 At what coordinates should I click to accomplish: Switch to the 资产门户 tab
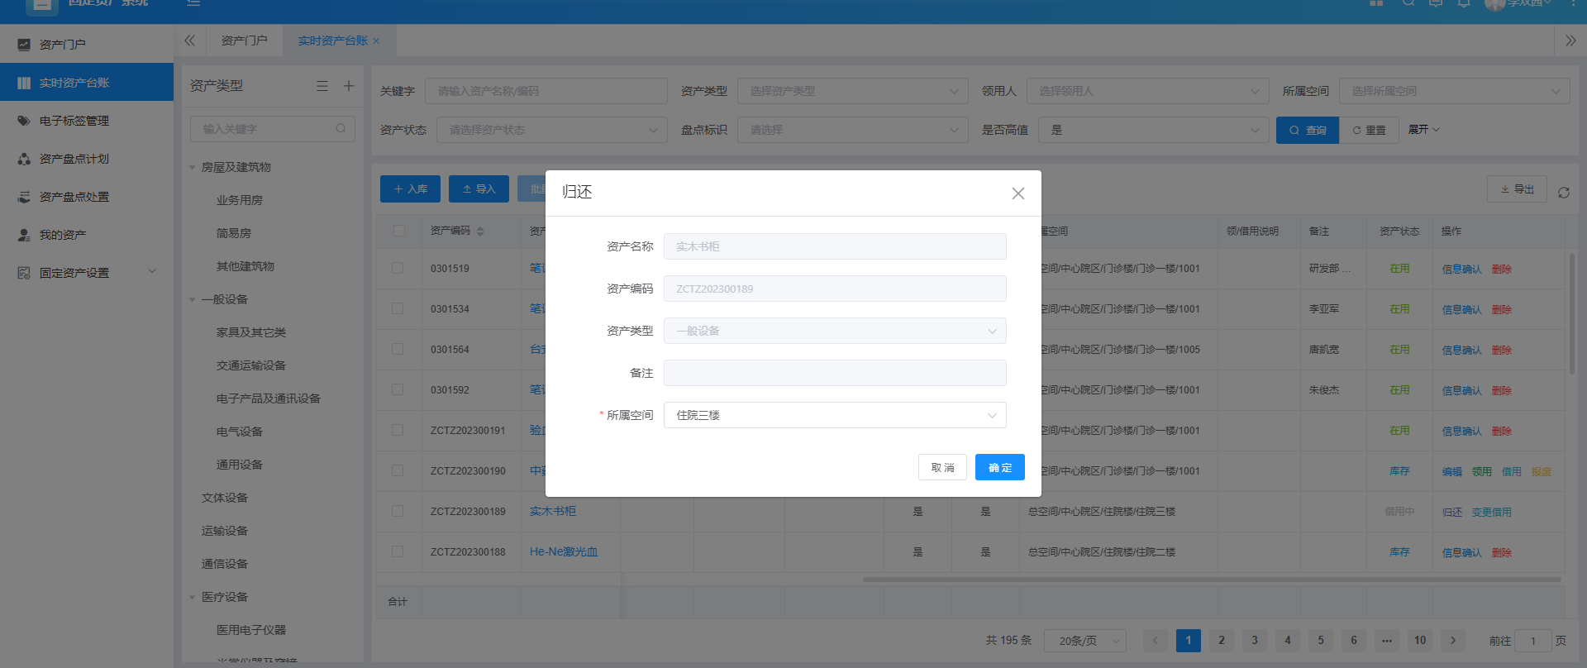(x=244, y=41)
